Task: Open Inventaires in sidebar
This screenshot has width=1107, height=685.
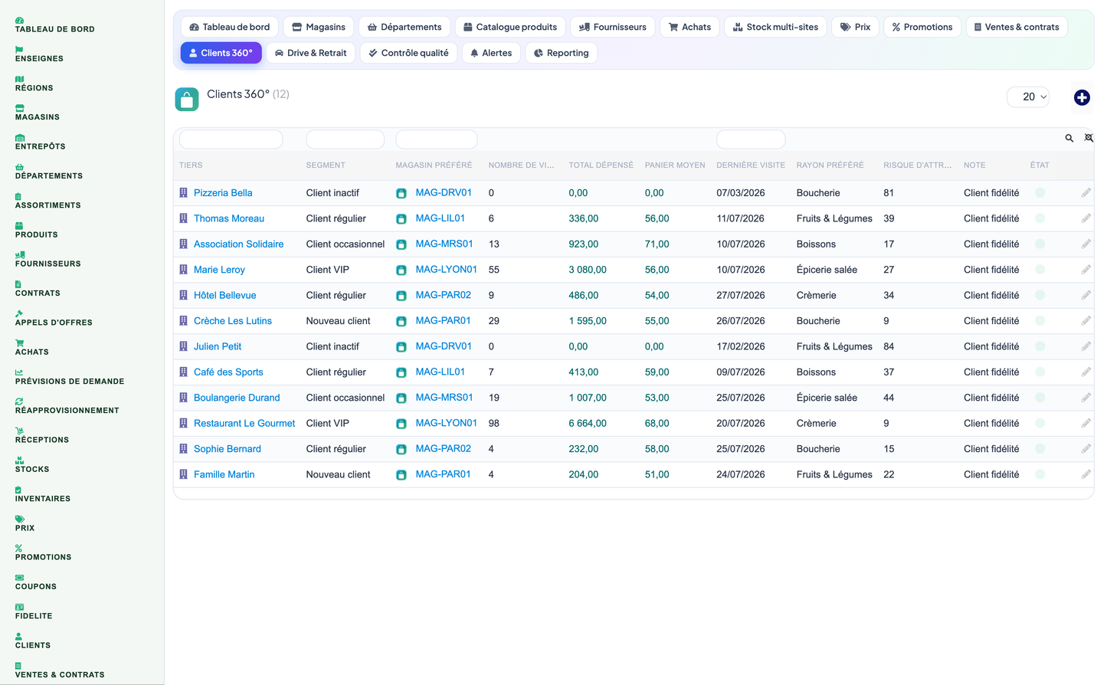Action: pos(43,494)
